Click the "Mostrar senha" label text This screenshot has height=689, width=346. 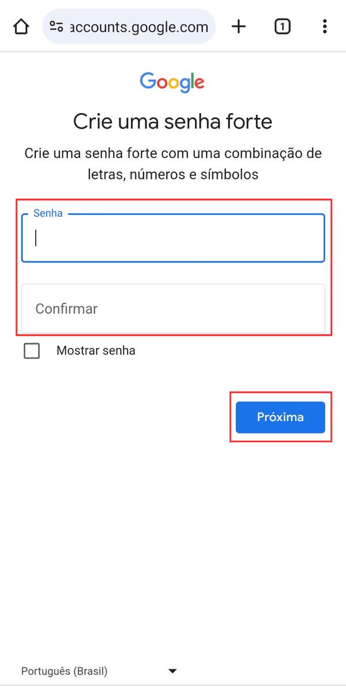pos(96,350)
